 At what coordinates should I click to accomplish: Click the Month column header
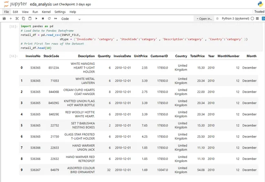click(x=252, y=56)
